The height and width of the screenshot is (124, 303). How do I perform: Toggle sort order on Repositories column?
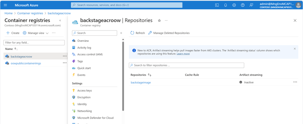(x=150, y=75)
